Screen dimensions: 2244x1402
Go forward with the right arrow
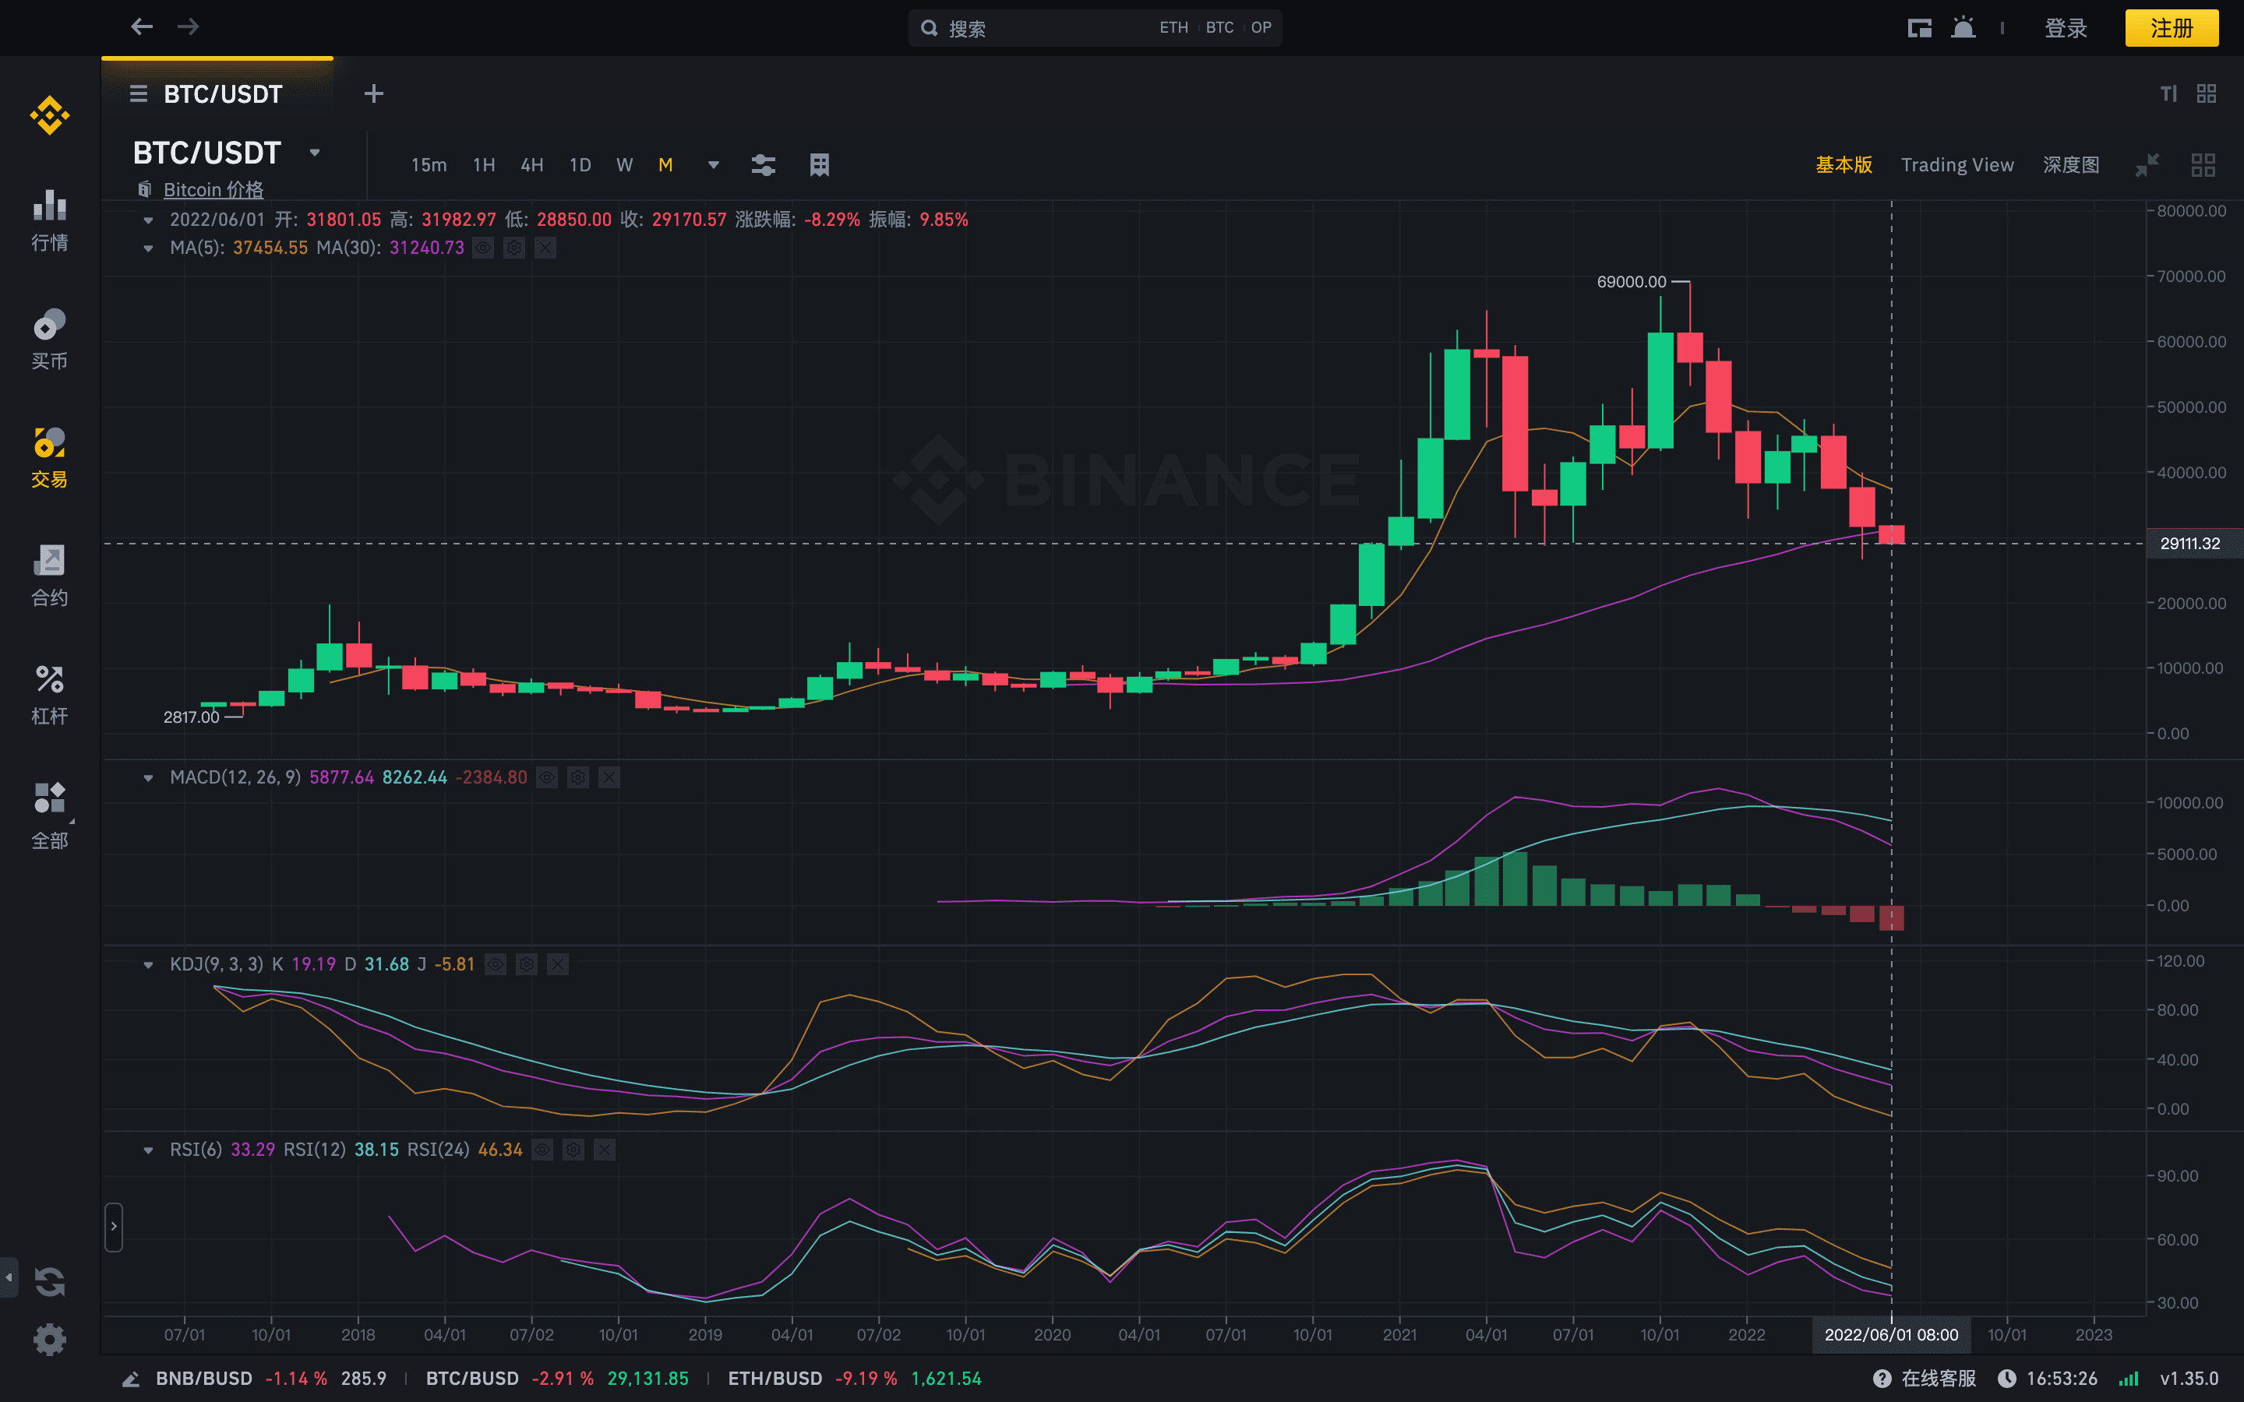coord(189,27)
